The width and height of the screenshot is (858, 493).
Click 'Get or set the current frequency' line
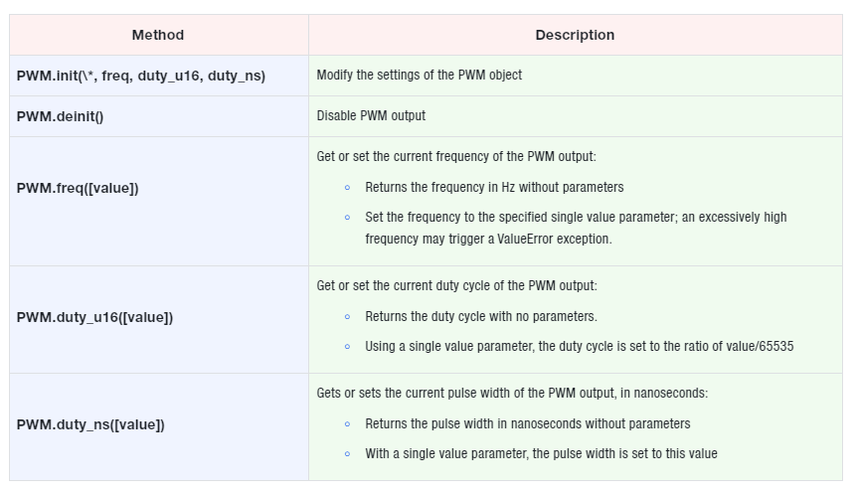pyautogui.click(x=456, y=156)
